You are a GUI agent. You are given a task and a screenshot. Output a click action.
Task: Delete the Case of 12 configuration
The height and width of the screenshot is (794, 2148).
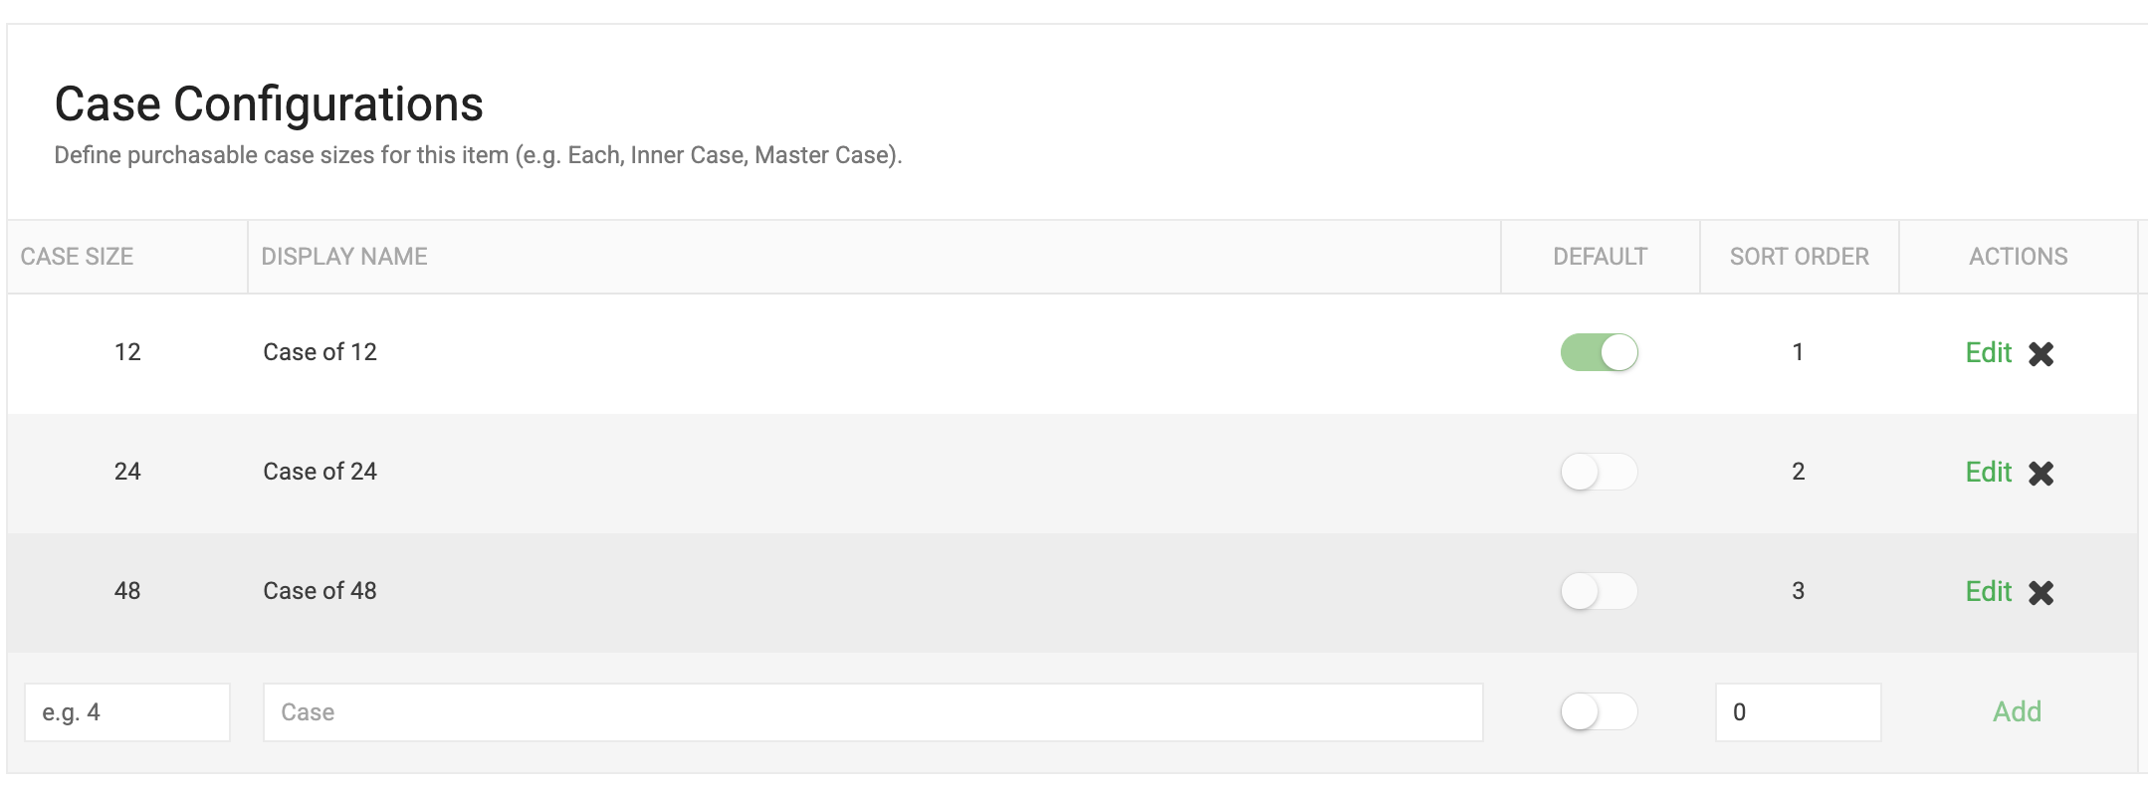2041,353
